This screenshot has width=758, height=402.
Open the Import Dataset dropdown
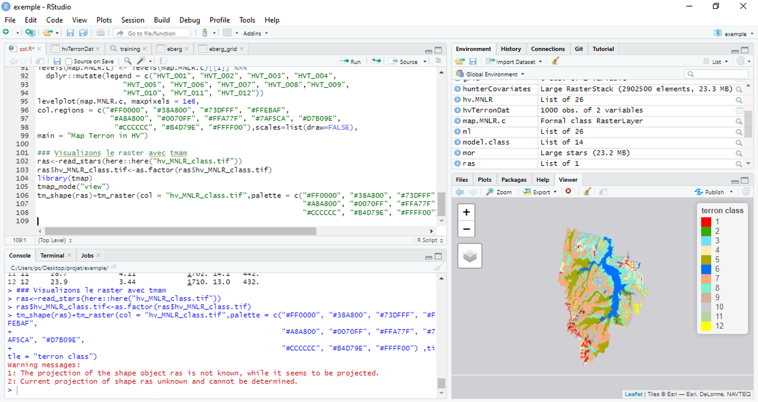point(514,61)
